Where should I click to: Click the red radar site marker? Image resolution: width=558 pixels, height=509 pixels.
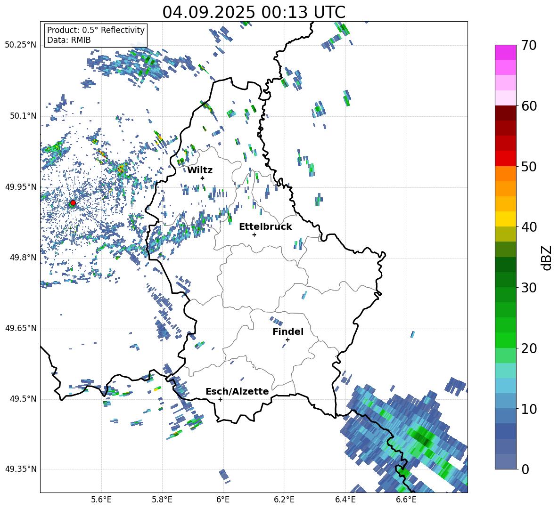(x=73, y=202)
